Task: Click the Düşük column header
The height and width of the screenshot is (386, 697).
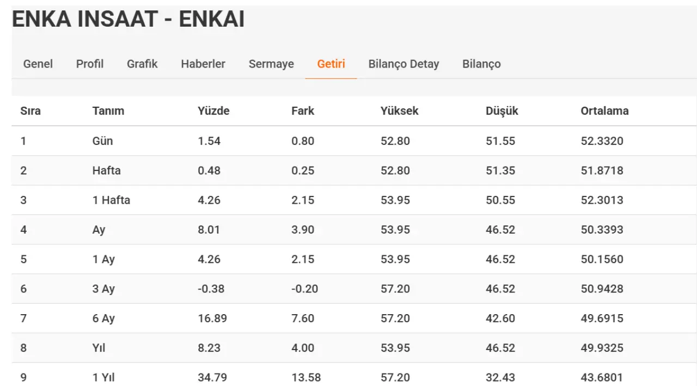Action: point(502,111)
